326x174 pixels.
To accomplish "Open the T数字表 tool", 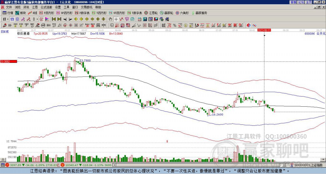I will pos(135,13).
